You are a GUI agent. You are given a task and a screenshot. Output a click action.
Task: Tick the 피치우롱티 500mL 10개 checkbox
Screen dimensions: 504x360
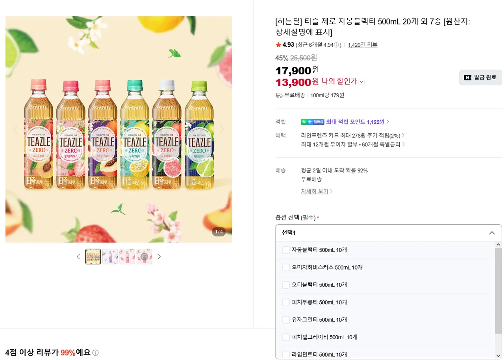286,302
